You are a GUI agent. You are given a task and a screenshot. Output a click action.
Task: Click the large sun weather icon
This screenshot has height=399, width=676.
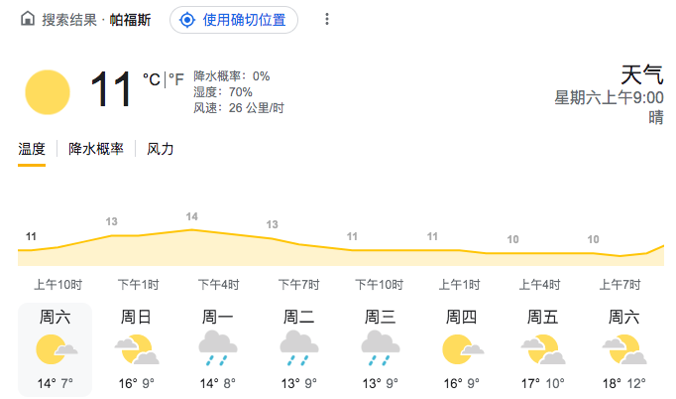tap(48, 92)
